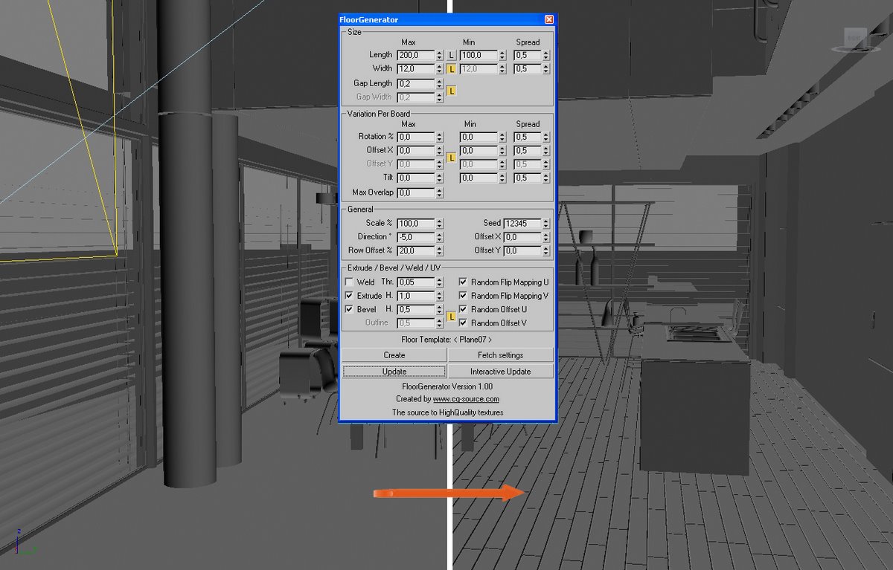Click the Variation Offset X Max spinner
The width and height of the screenshot is (893, 570).
[x=440, y=151]
